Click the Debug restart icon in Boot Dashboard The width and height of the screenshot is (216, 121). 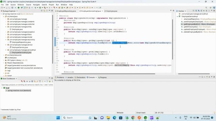click(x=24, y=81)
